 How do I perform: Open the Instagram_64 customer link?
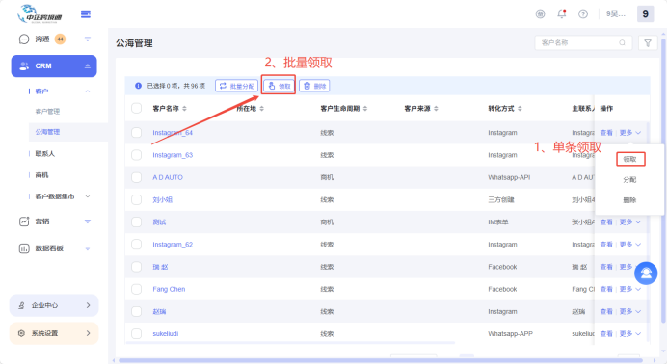click(173, 133)
